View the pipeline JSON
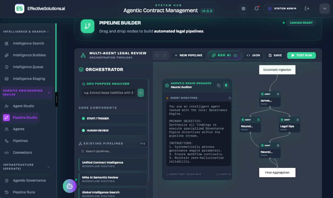 point(253,55)
